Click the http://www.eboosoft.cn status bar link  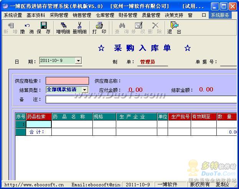coord(34,185)
